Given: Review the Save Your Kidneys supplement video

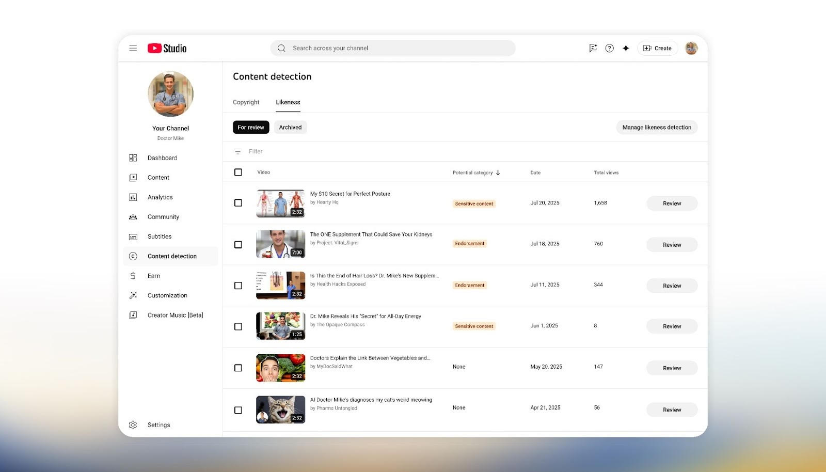Looking at the screenshot, I should 672,245.
